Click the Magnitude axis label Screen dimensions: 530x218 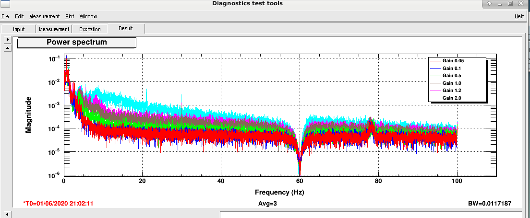click(x=28, y=115)
